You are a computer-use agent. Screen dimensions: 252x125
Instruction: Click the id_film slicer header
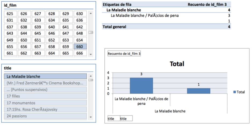tap(10, 5)
